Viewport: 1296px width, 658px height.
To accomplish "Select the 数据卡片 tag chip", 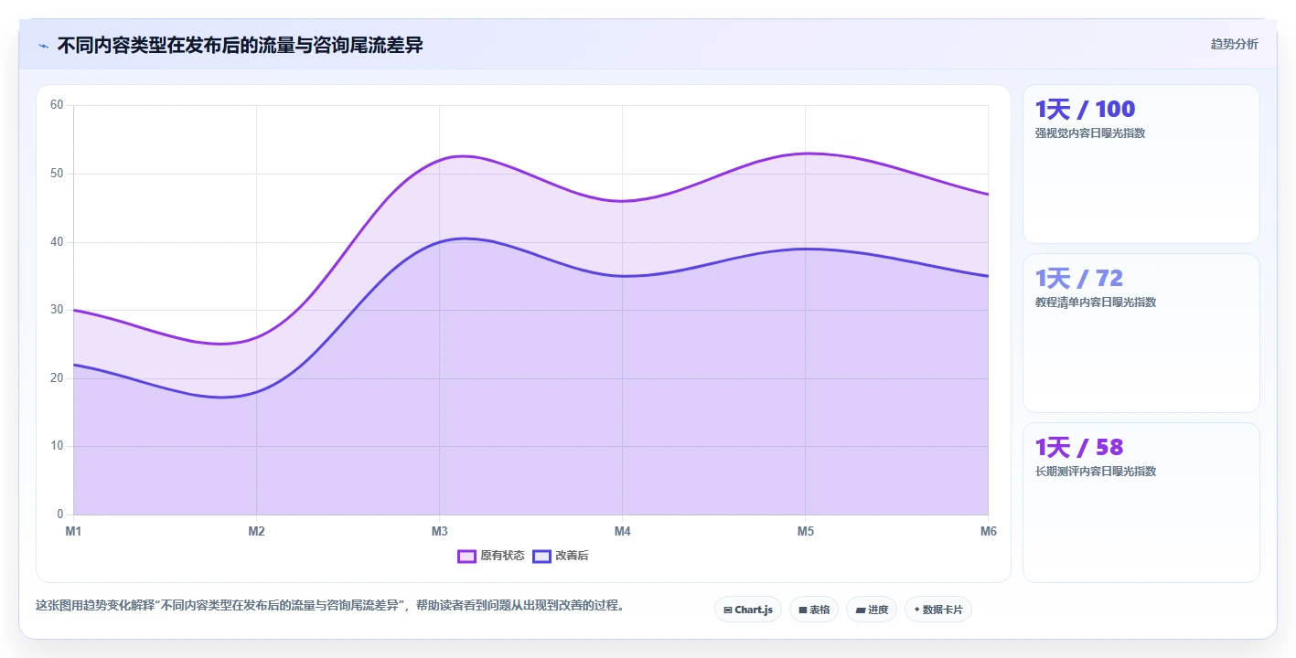I will (938, 610).
